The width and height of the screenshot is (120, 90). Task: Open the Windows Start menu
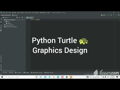2,77
